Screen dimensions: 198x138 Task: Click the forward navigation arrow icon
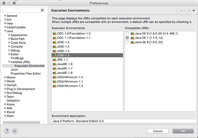[x=186, y=11]
